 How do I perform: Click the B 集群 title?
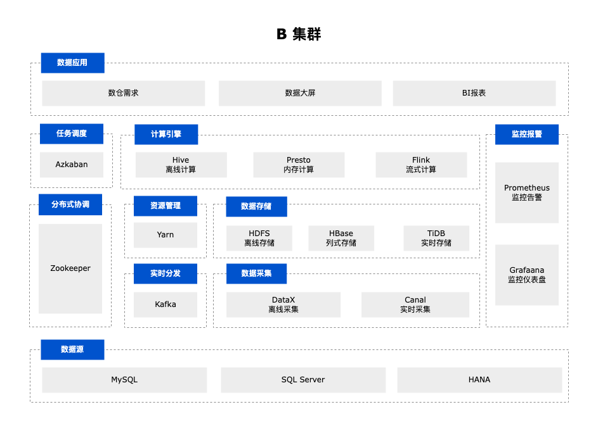click(x=299, y=34)
